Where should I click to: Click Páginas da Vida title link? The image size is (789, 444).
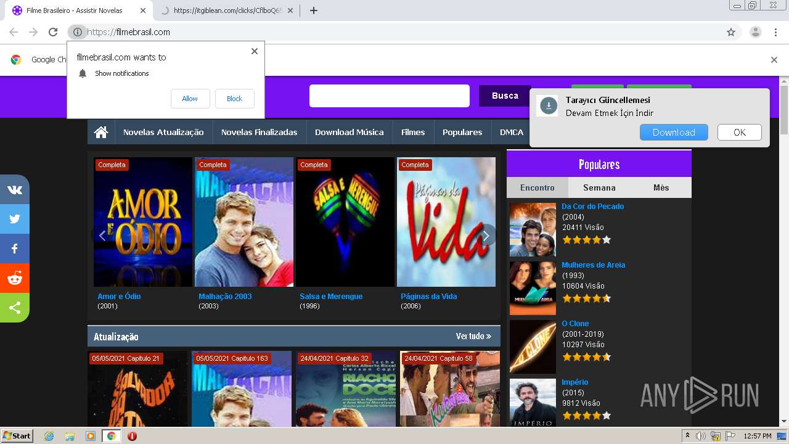pyautogui.click(x=429, y=296)
